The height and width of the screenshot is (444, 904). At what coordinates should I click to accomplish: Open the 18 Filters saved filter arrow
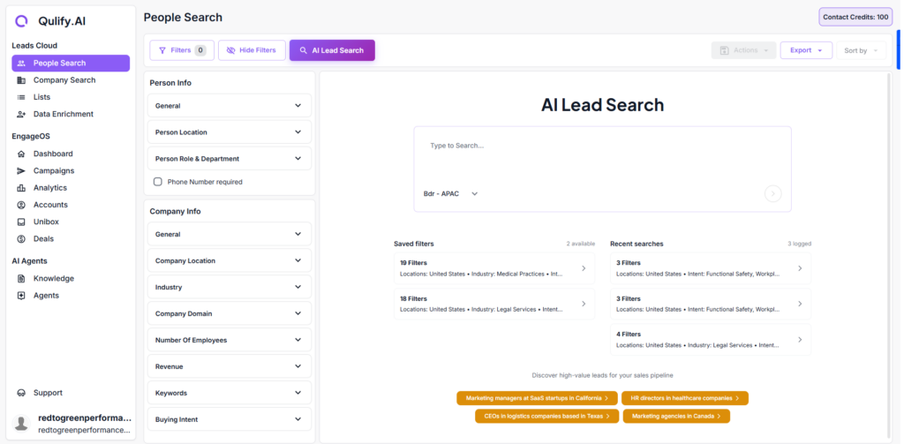tap(584, 304)
